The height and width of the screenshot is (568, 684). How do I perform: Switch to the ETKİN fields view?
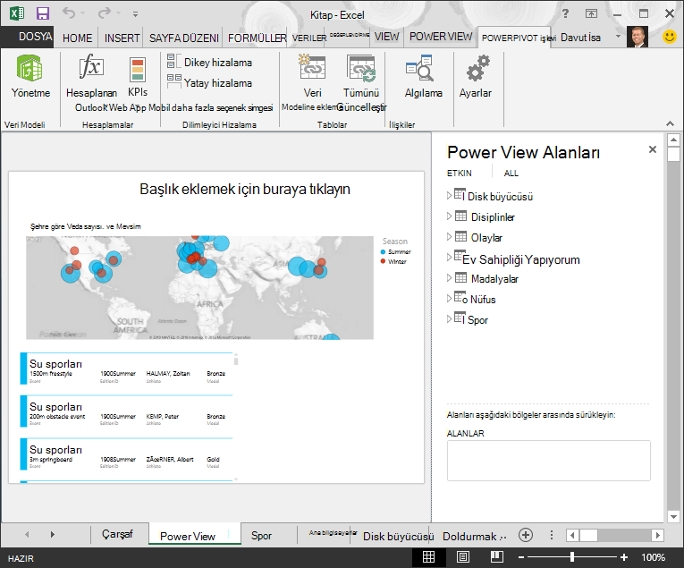[459, 174]
